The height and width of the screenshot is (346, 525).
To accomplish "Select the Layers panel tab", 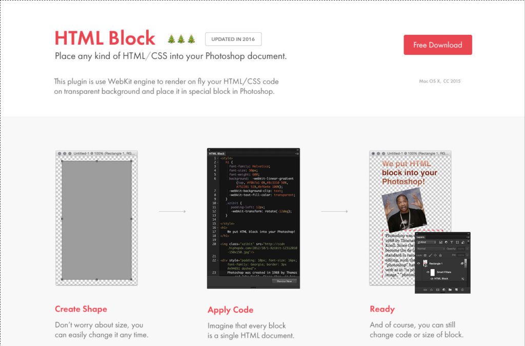I will click(x=420, y=237).
